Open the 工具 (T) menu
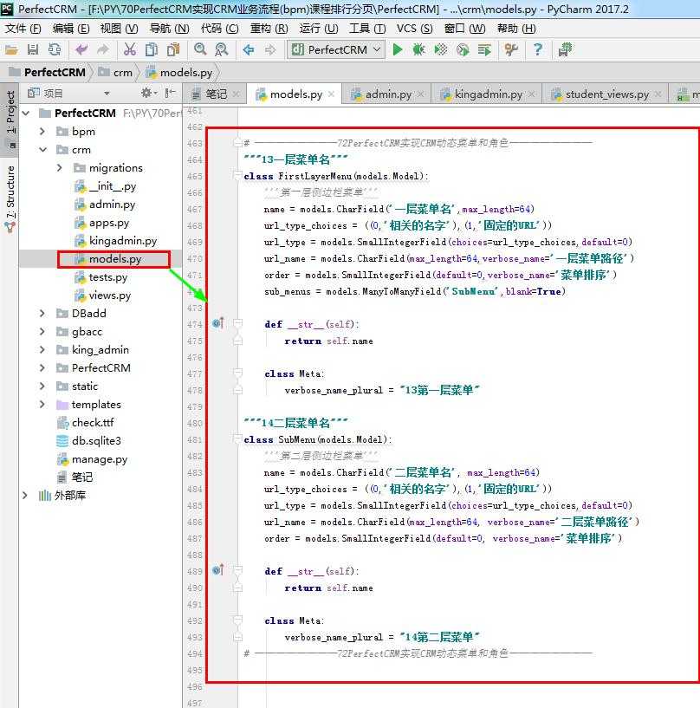 click(x=367, y=29)
